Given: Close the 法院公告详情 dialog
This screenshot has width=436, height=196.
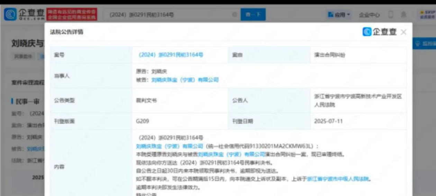Looking at the screenshot, I should 403,32.
